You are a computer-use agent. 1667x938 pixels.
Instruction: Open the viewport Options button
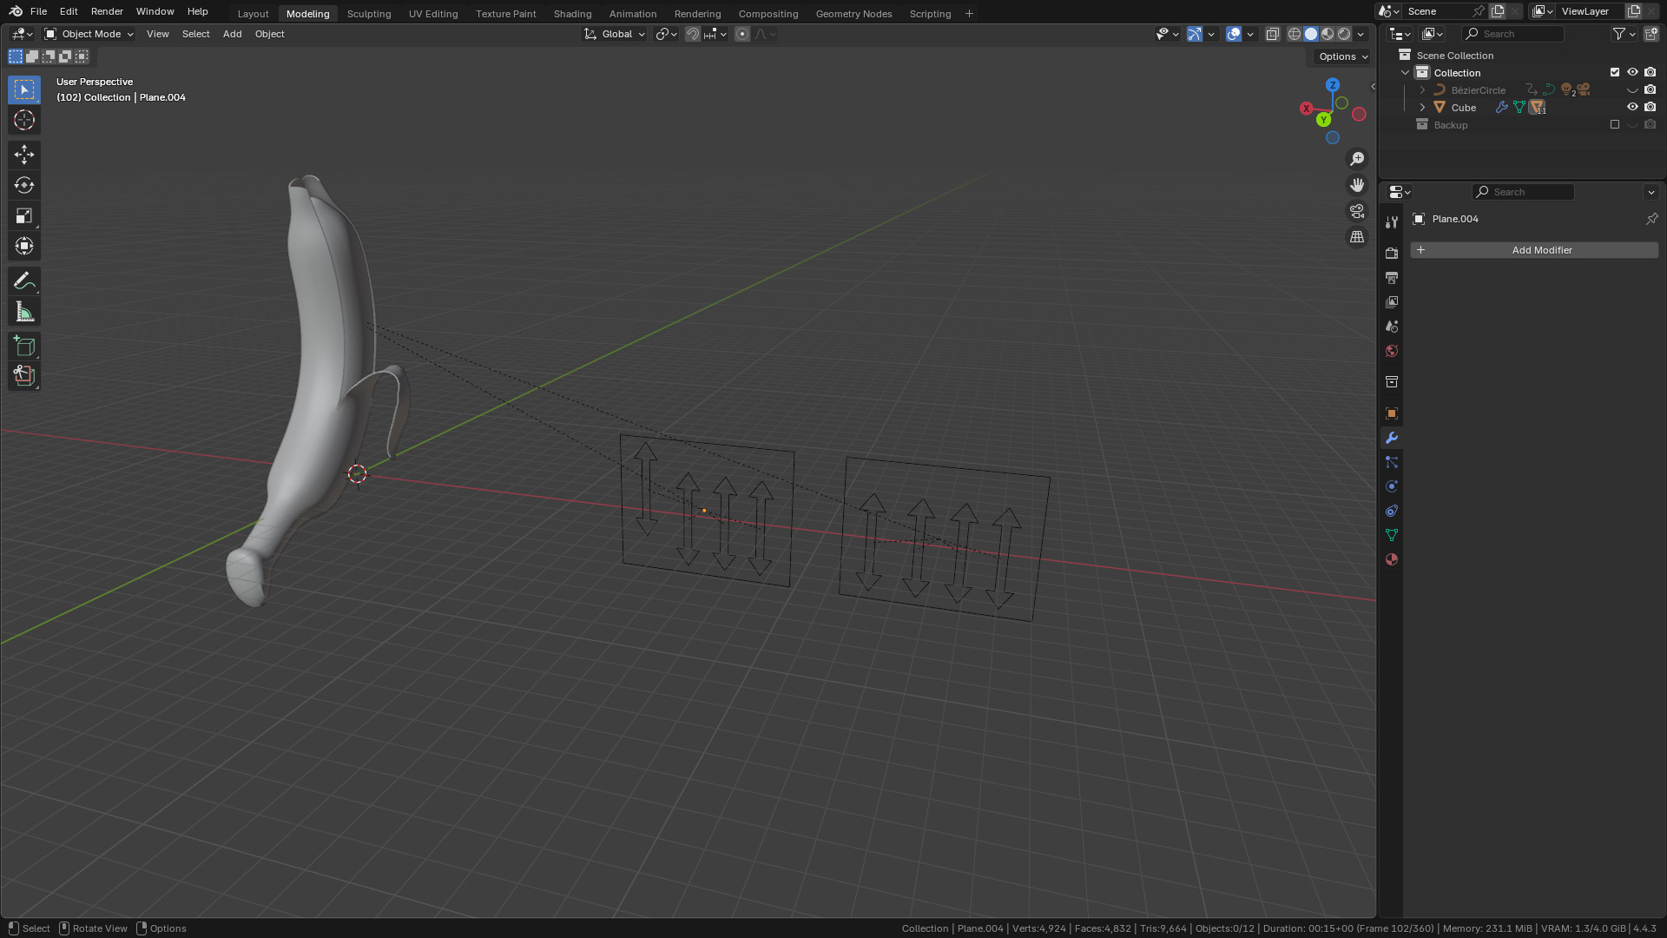tap(1342, 56)
